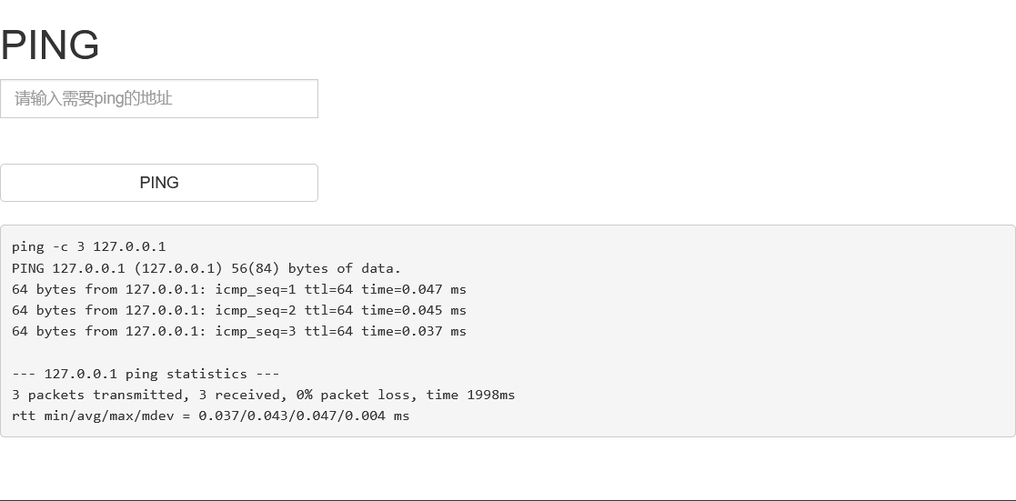Select the icmp_seq=3 text in output

tap(256, 331)
